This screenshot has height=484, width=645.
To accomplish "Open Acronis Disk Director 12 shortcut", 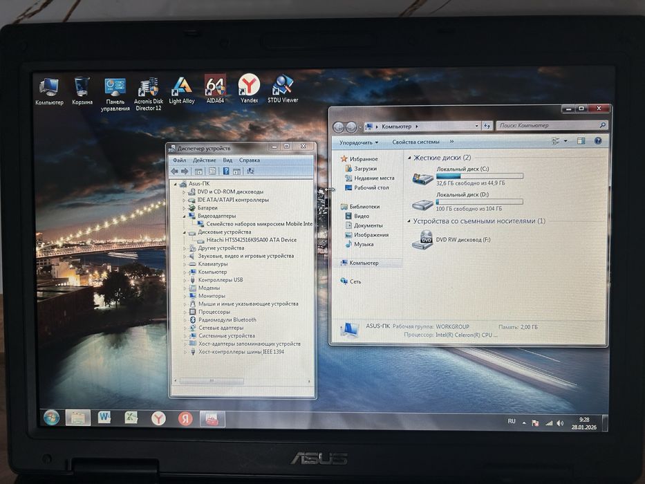I will point(149,94).
